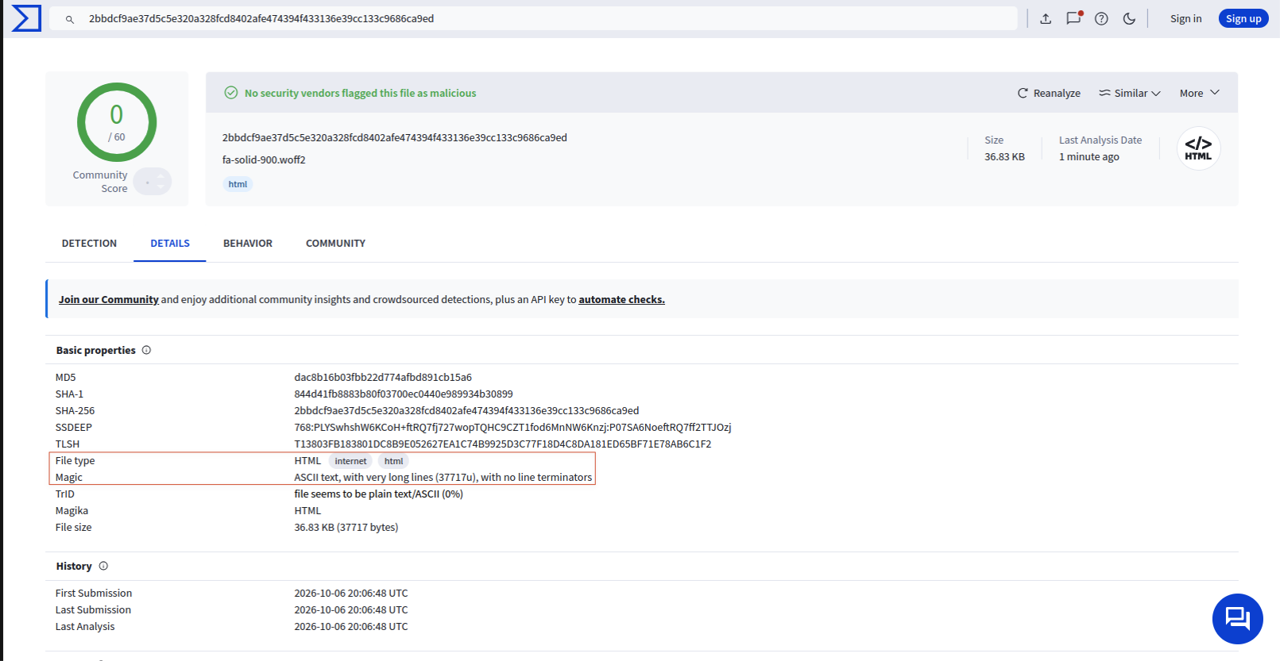Click the File size value 36.83 KB (37717 bytes)
The image size is (1280, 661).
tap(346, 527)
